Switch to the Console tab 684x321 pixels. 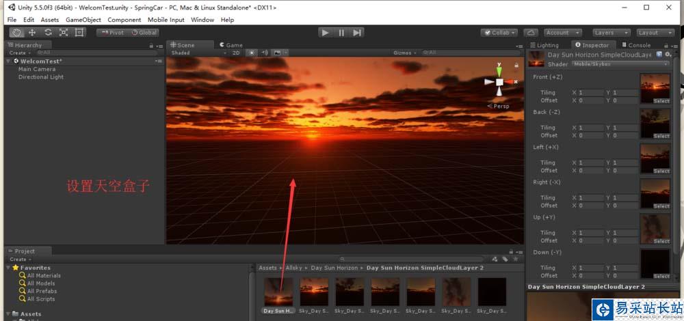(x=636, y=45)
